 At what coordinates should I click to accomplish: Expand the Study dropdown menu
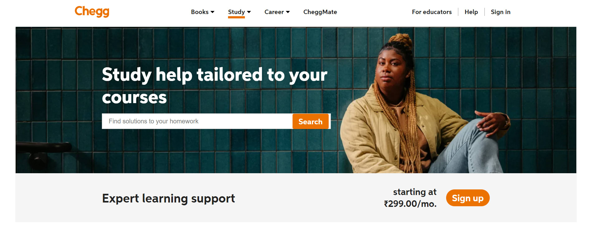(x=239, y=12)
